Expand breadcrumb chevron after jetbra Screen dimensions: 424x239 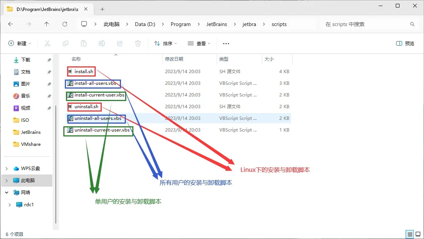[x=264, y=24]
